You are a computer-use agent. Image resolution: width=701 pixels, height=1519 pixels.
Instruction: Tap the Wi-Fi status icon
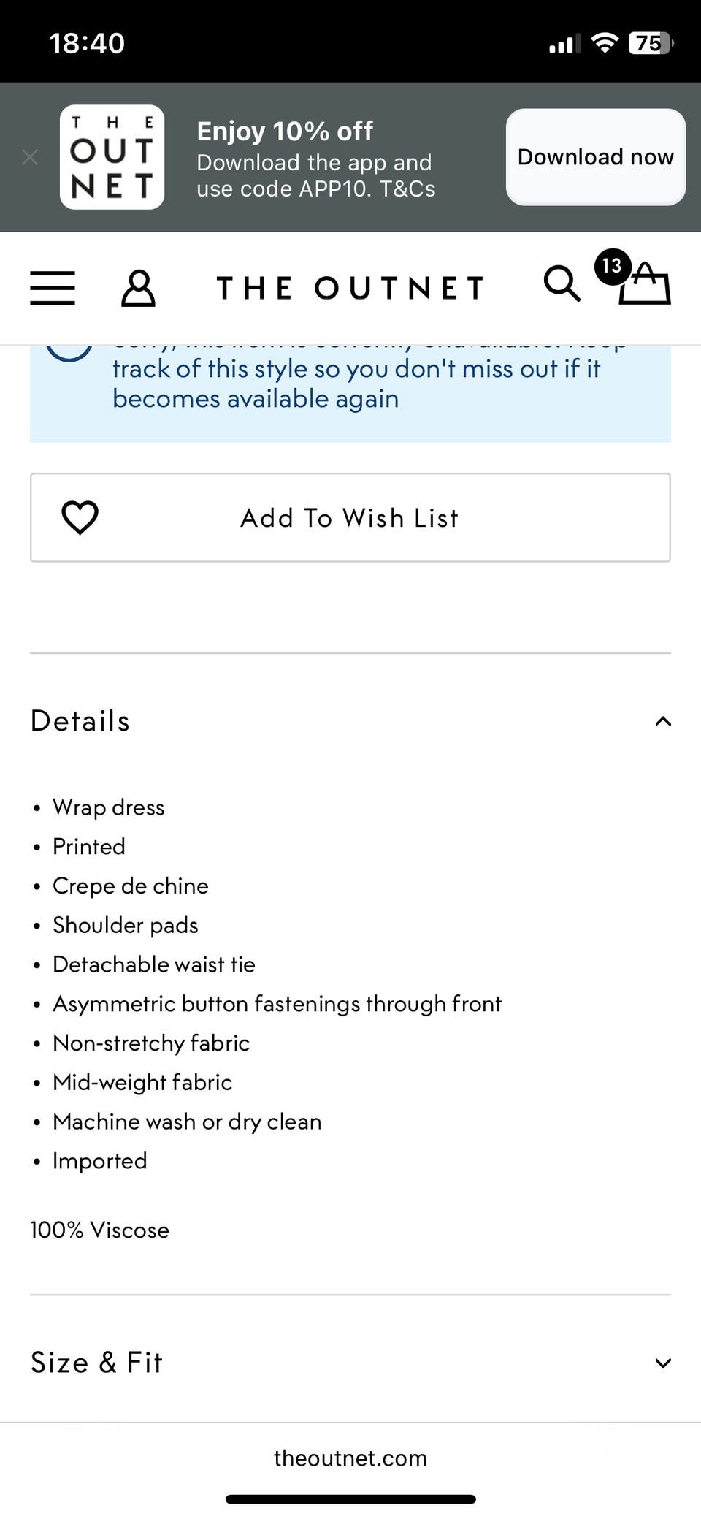[x=605, y=43]
